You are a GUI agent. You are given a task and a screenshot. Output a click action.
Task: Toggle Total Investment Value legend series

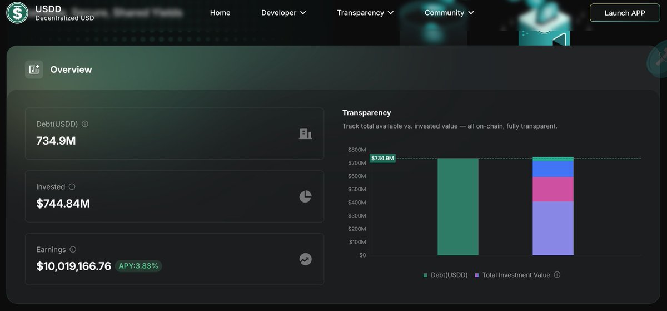click(512, 275)
